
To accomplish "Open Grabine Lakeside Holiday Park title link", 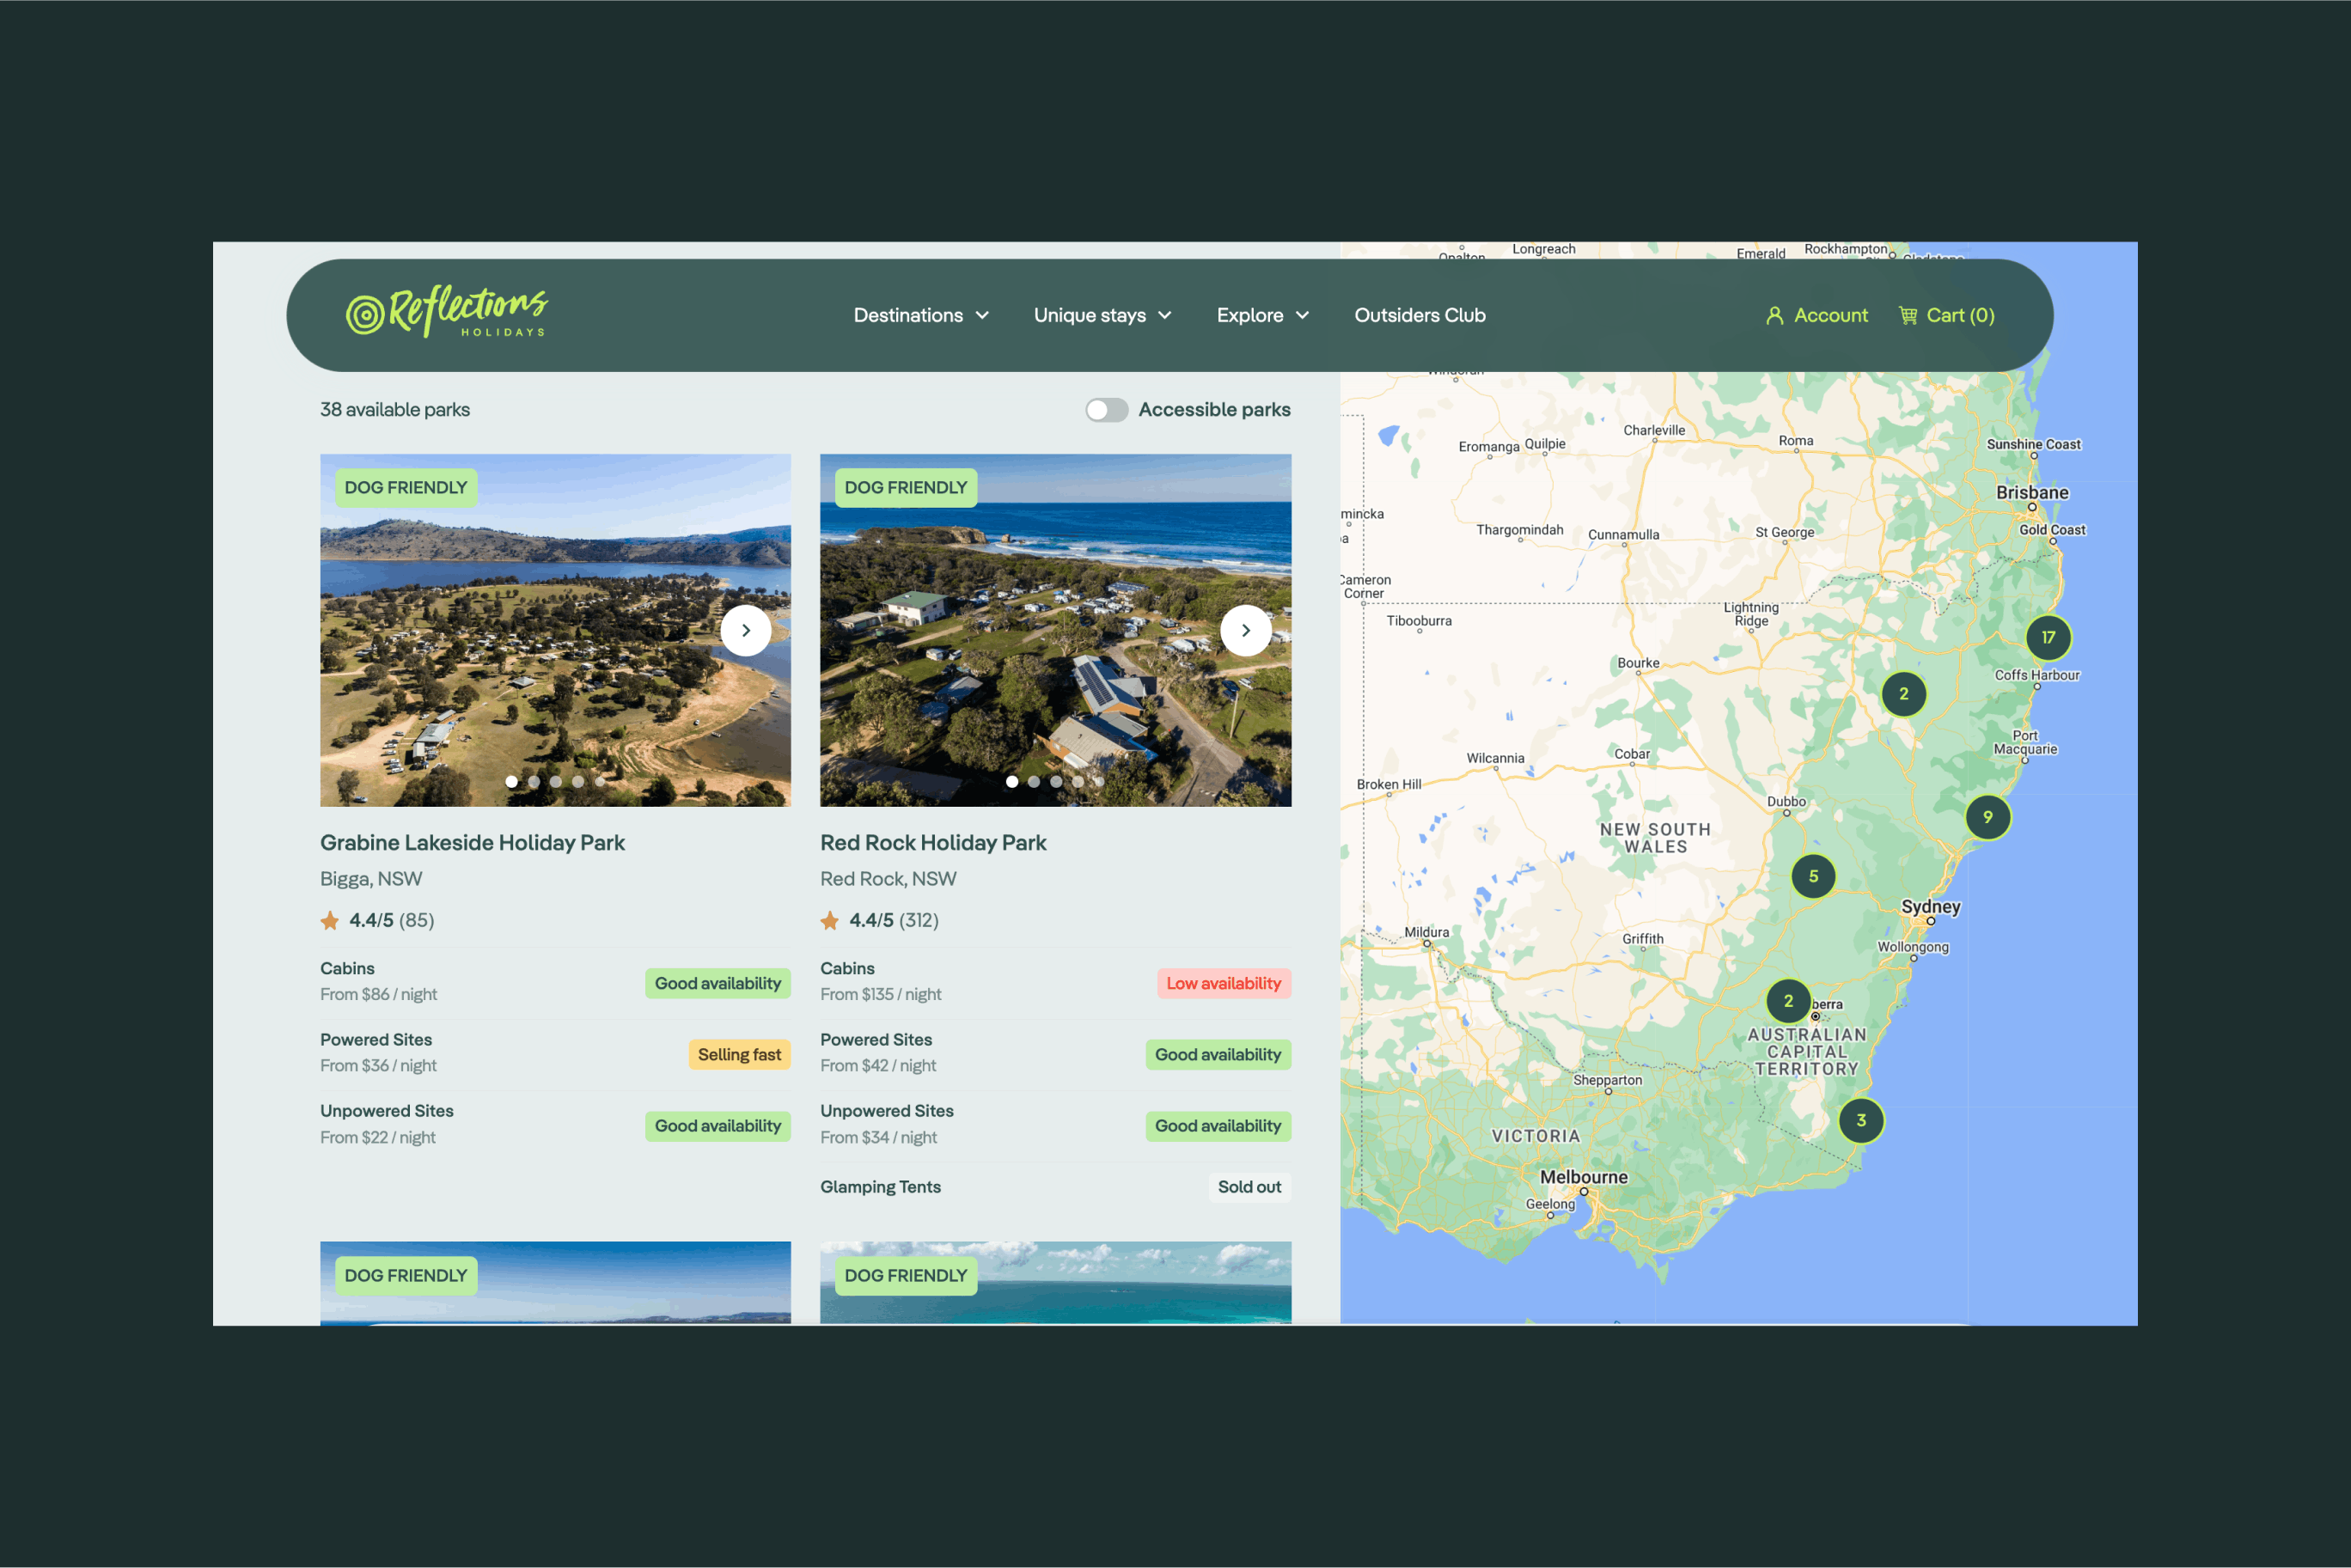I will point(472,843).
